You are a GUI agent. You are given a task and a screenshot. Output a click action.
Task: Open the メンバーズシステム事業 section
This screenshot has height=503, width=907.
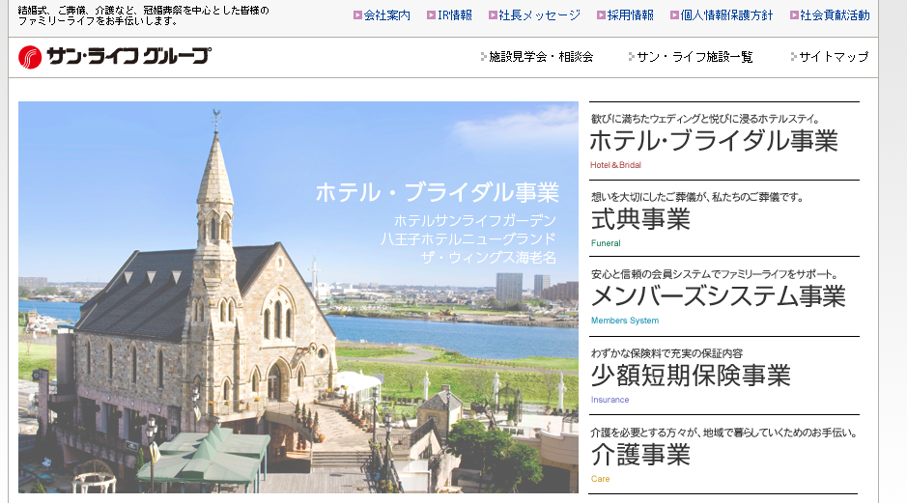717,296
